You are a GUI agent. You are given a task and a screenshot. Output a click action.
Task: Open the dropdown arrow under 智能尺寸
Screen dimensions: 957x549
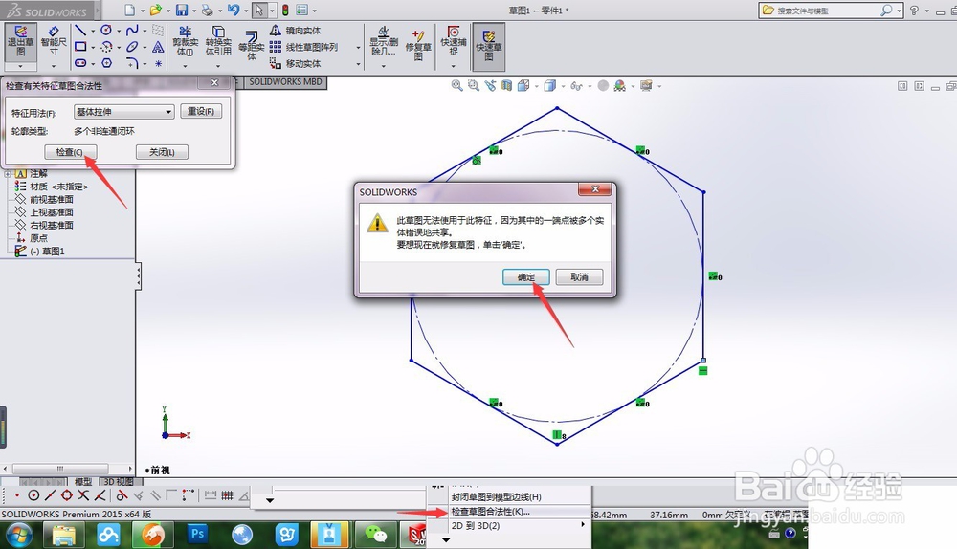(x=53, y=66)
